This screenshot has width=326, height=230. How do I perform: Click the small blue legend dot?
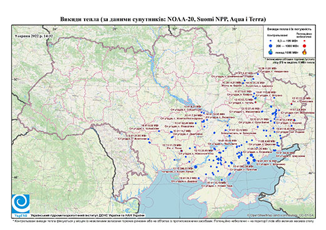(x=271, y=41)
